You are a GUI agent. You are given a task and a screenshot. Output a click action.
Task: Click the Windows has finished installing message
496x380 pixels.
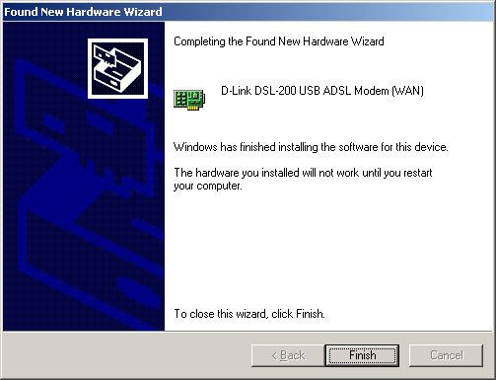point(311,147)
